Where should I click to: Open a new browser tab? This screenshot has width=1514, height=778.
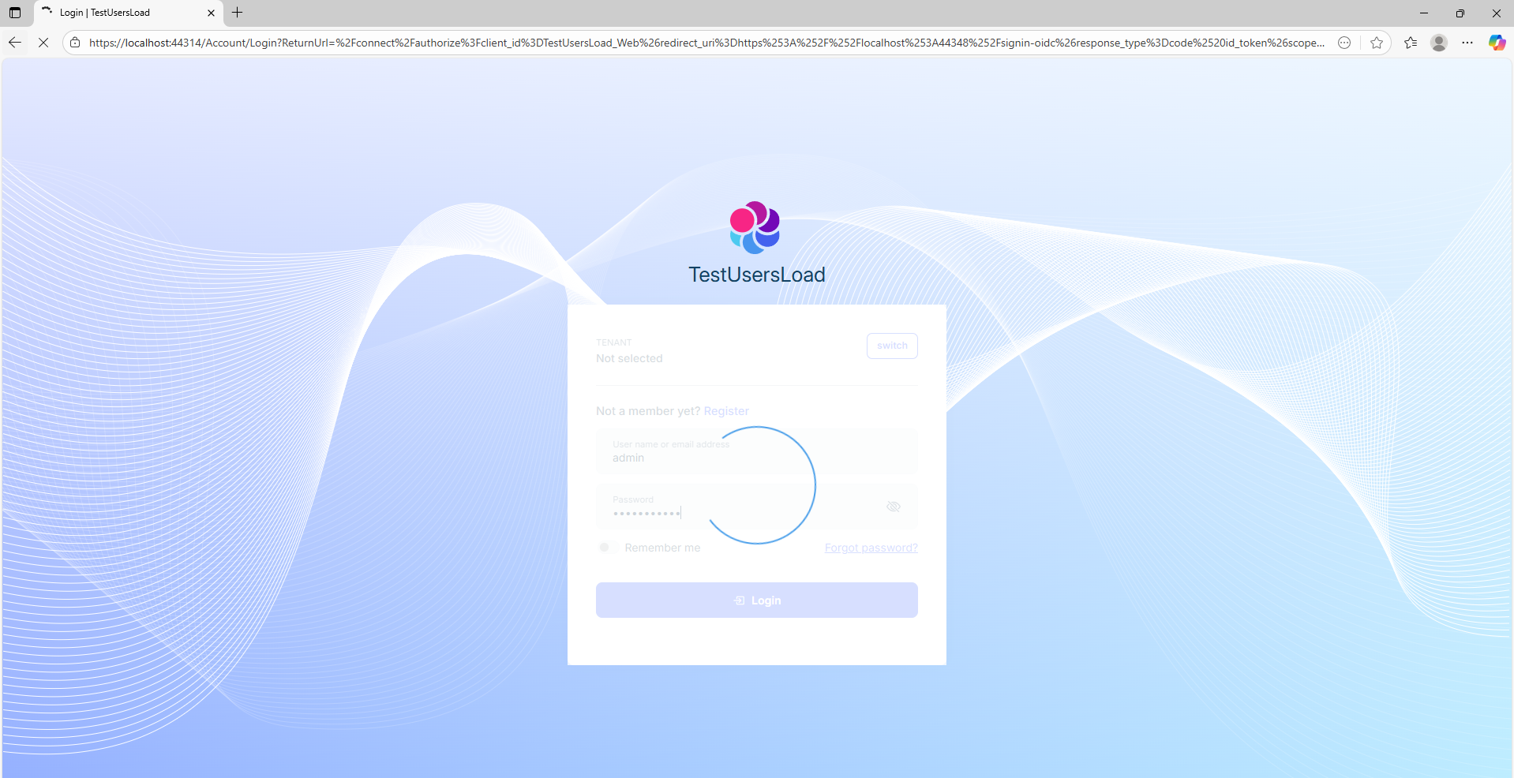coord(238,13)
